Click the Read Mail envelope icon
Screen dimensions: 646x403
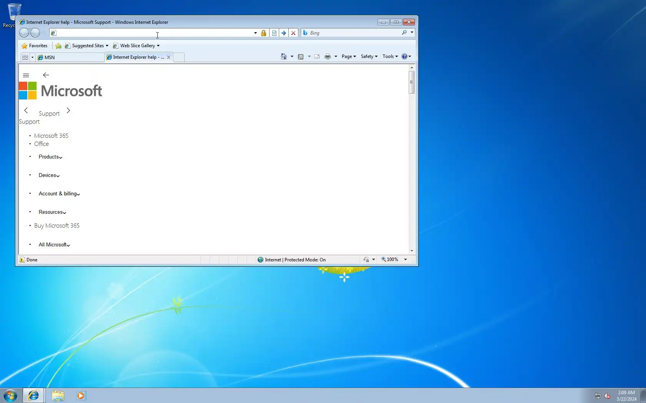[317, 56]
